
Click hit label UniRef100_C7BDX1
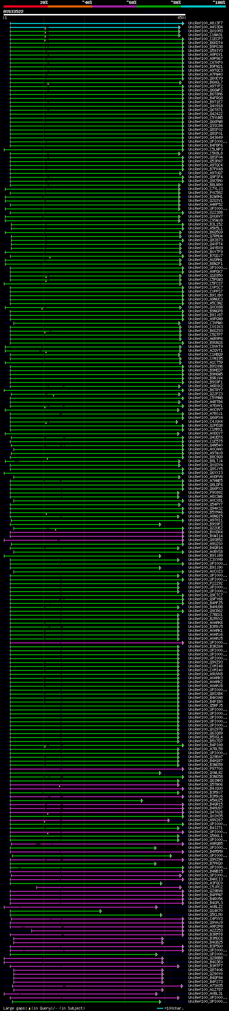click(205, 615)
